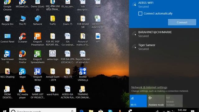This screenshot has width=199, height=112.
Task: Open NCC Dhading folder
Action: [x=7, y=73]
